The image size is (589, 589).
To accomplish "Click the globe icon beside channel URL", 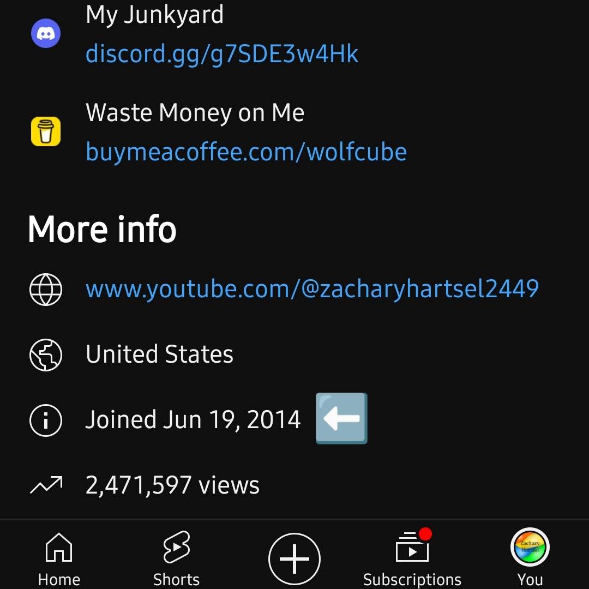I will point(46,289).
